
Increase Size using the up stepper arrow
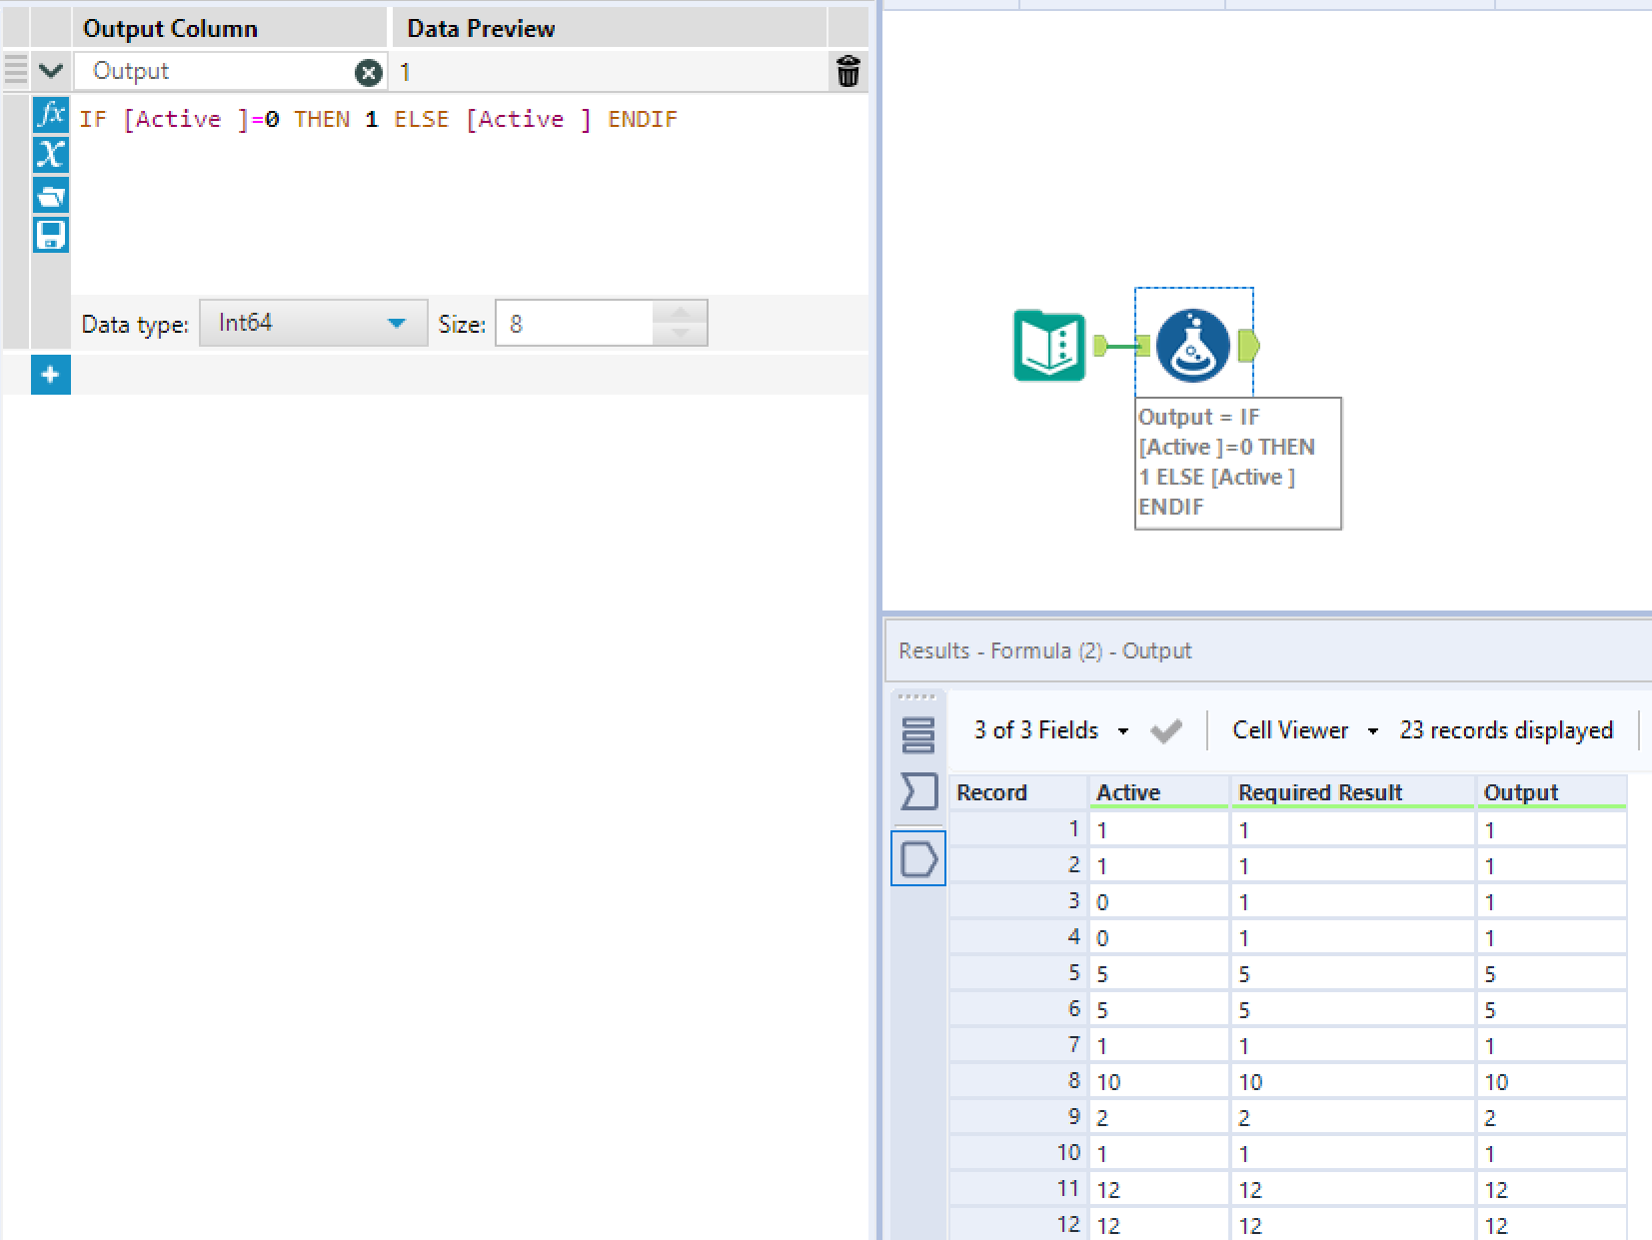[680, 313]
